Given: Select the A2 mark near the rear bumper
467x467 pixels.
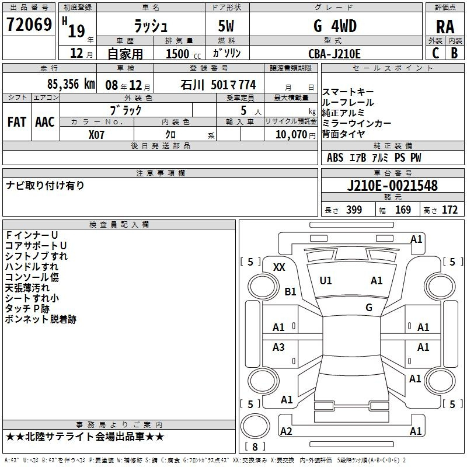Looking at the screenshot, I should 286,431.
